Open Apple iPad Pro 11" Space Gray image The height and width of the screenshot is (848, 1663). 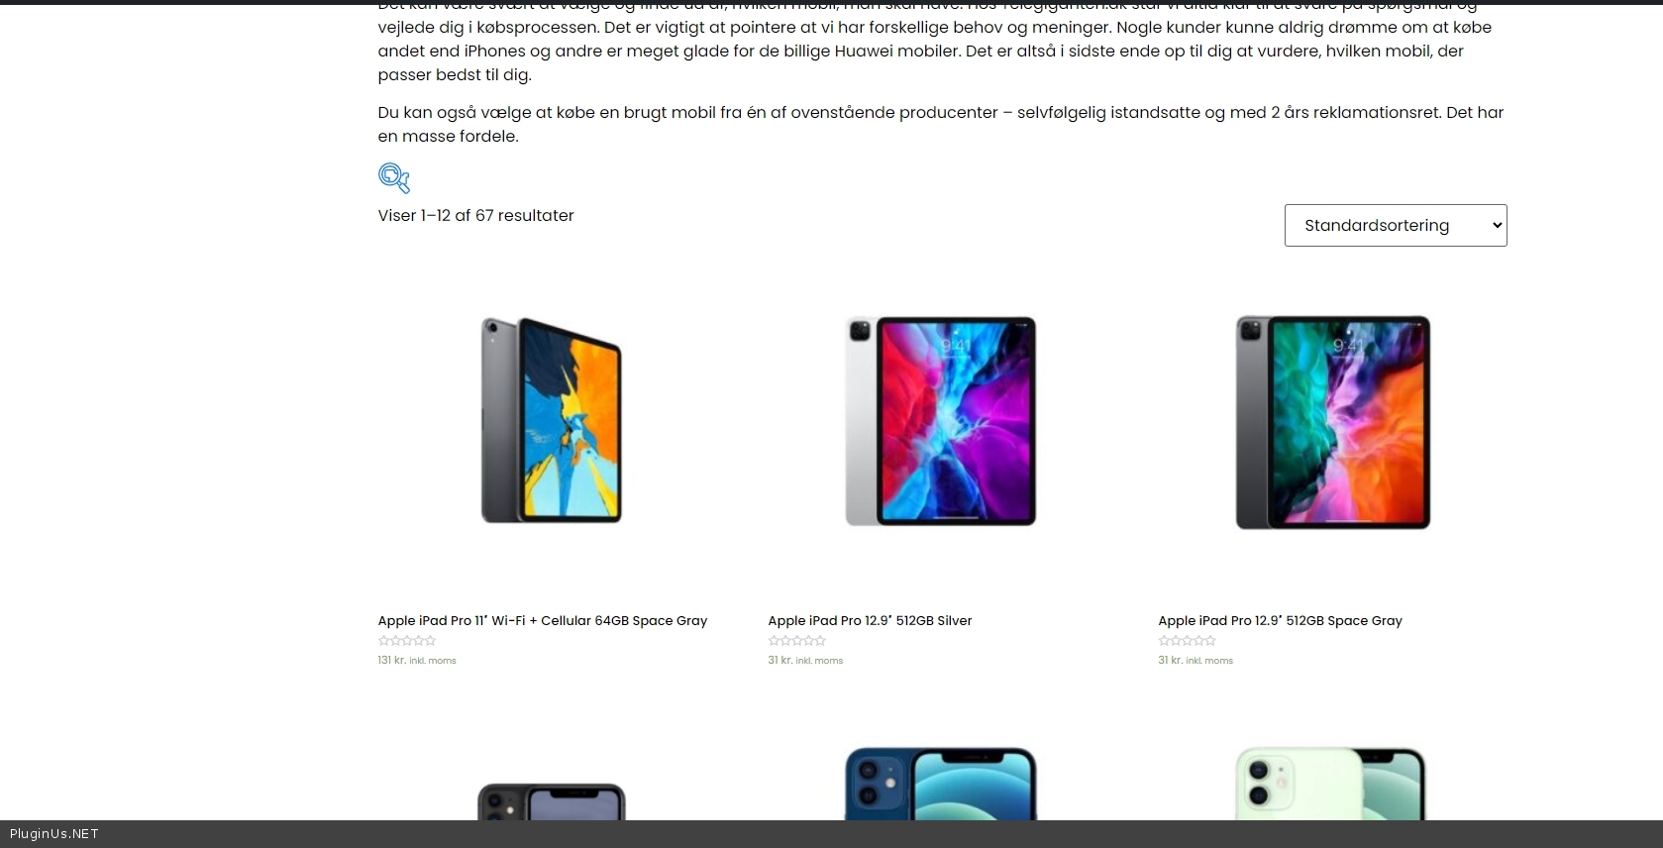(x=551, y=421)
